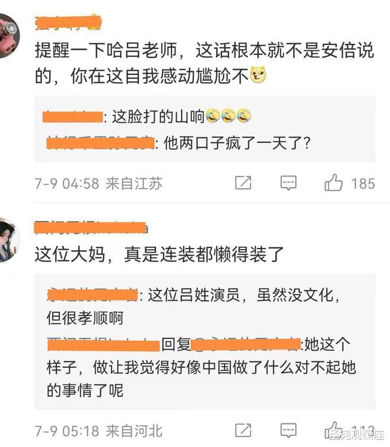Tap comment text '这位大妈，真是连装都懒得装了'

159,254
